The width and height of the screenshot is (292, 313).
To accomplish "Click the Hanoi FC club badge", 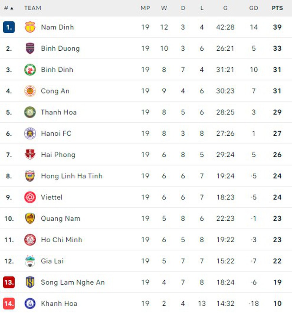I will tap(30, 134).
